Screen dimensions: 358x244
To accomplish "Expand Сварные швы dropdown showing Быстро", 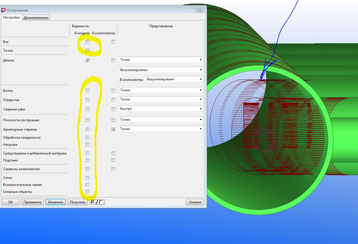I will point(161,109).
